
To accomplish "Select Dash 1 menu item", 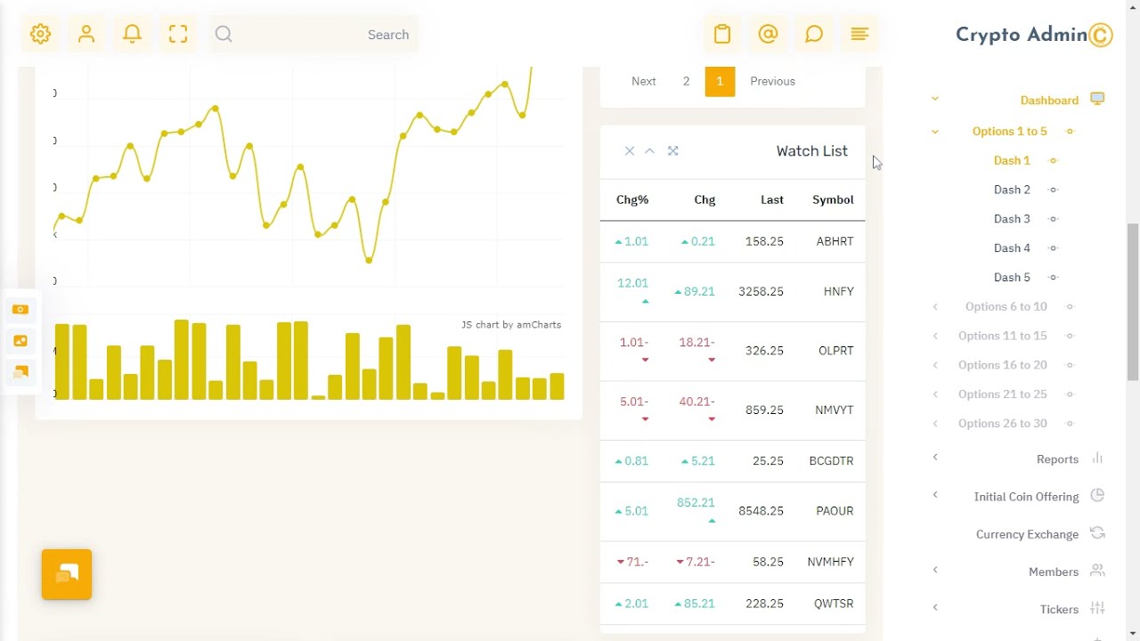I will pyautogui.click(x=1012, y=160).
